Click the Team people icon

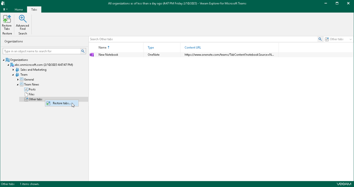(17, 74)
